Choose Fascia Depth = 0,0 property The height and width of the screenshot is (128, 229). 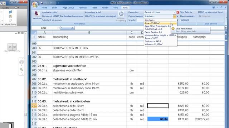tap(160, 32)
